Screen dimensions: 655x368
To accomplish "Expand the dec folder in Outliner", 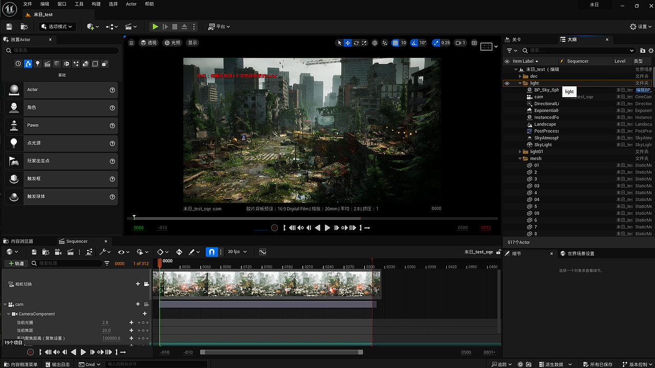I will (520, 76).
